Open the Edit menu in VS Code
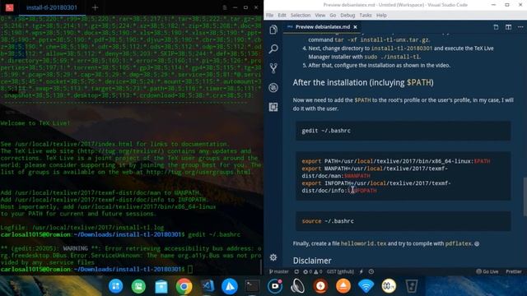This screenshot has height=296, width=527. click(282, 15)
